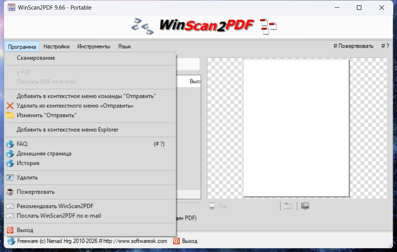Click the scanner icons left of the logo

click(x=142, y=26)
